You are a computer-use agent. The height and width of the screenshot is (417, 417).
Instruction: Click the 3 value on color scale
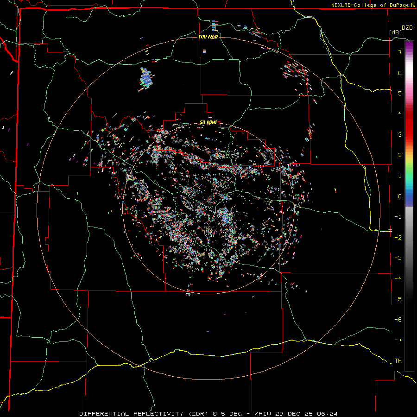(x=400, y=134)
